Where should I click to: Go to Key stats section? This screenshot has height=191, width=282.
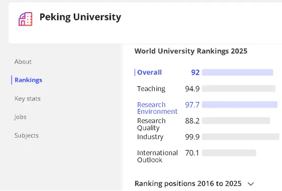tap(27, 99)
